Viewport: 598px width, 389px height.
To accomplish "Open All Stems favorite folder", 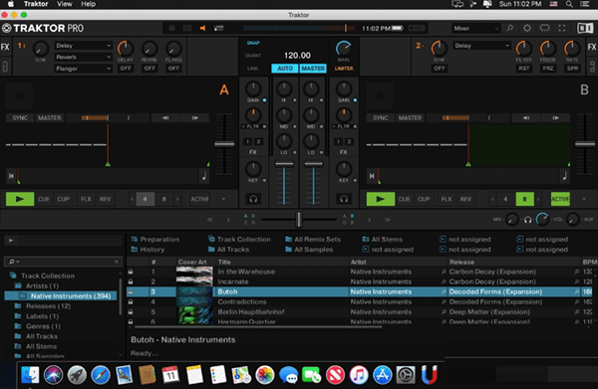I will pyautogui.click(x=383, y=240).
